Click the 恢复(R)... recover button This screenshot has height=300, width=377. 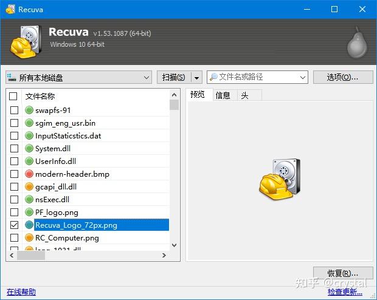click(x=343, y=273)
